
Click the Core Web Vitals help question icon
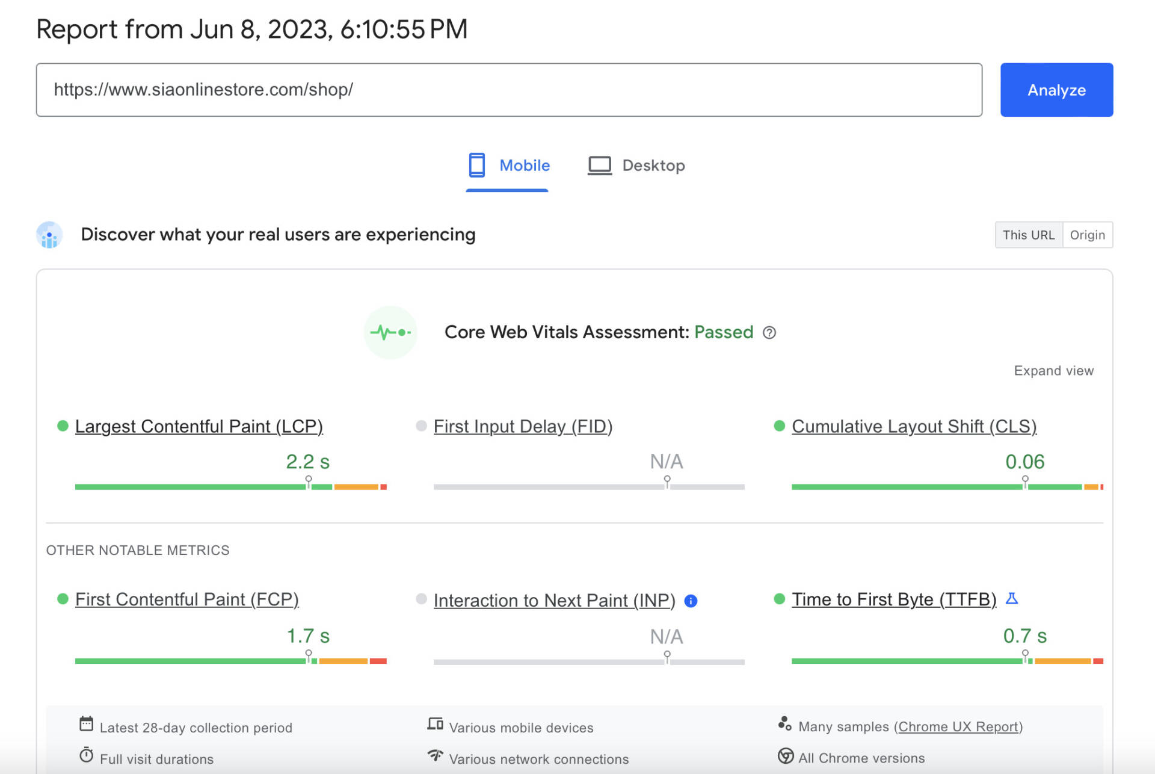769,332
